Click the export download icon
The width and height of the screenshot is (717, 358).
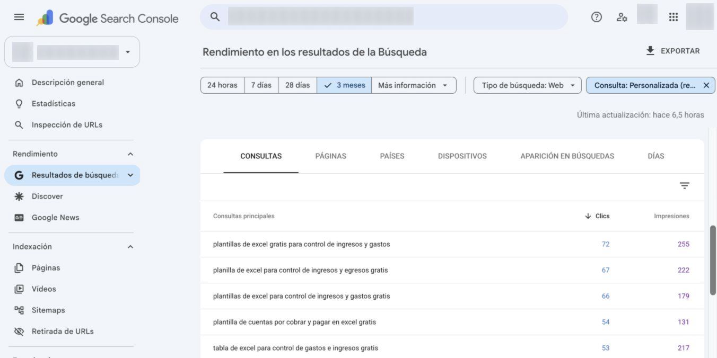pyautogui.click(x=650, y=51)
